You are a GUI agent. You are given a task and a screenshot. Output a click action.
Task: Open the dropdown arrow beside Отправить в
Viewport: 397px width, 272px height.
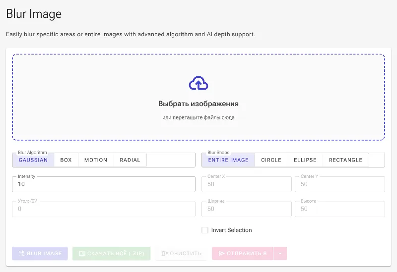tap(280, 253)
